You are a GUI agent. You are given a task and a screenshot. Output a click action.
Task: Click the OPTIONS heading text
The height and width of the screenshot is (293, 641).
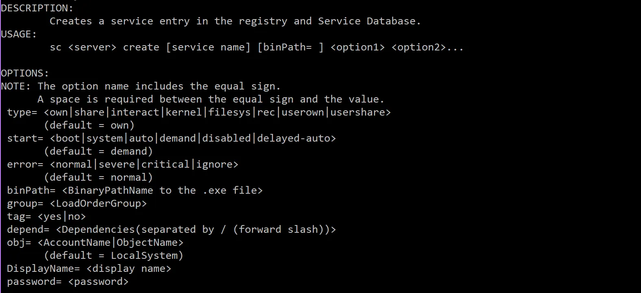tap(25, 73)
